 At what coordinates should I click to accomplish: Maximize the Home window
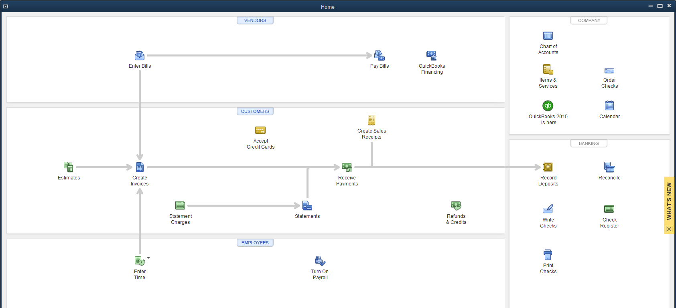(660, 6)
